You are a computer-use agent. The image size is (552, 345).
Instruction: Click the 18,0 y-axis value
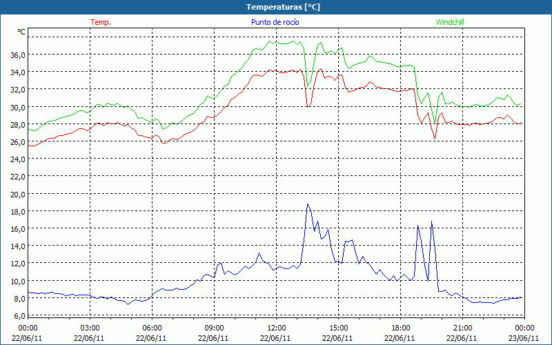coord(17,212)
